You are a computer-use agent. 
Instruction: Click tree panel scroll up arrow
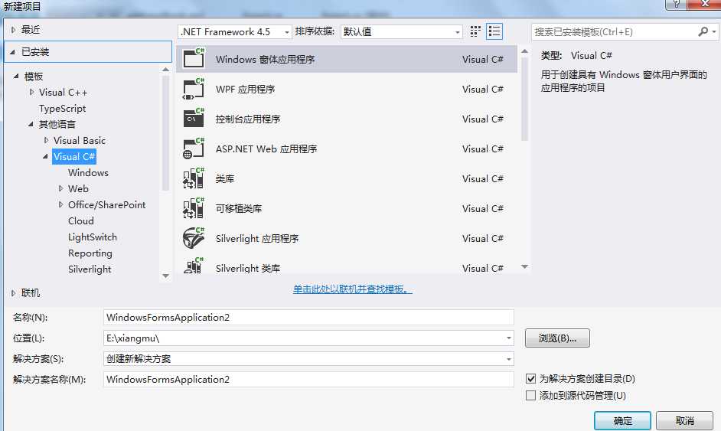click(x=166, y=70)
